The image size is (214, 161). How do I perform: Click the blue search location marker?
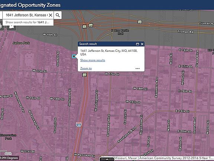pyautogui.click(x=74, y=56)
